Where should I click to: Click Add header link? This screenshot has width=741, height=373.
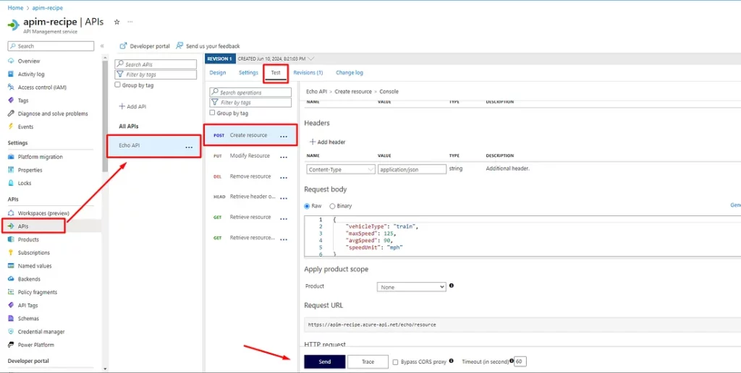click(327, 142)
